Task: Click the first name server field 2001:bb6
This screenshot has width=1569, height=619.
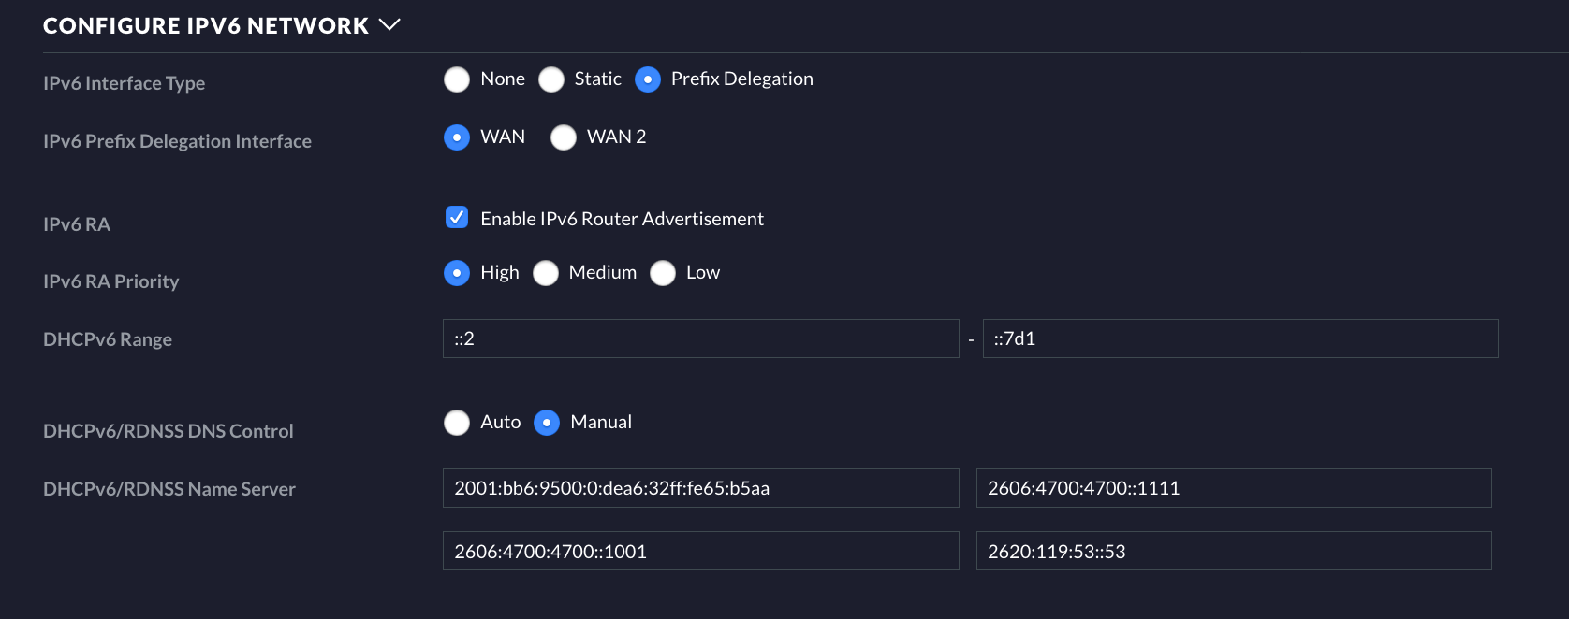Action: tap(700, 487)
